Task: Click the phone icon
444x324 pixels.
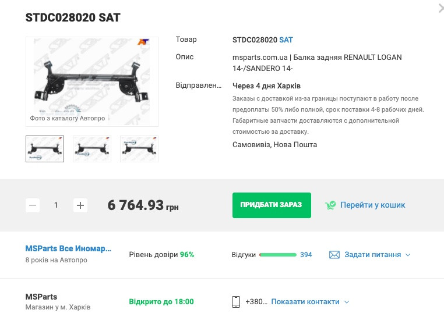Action: pos(236,302)
